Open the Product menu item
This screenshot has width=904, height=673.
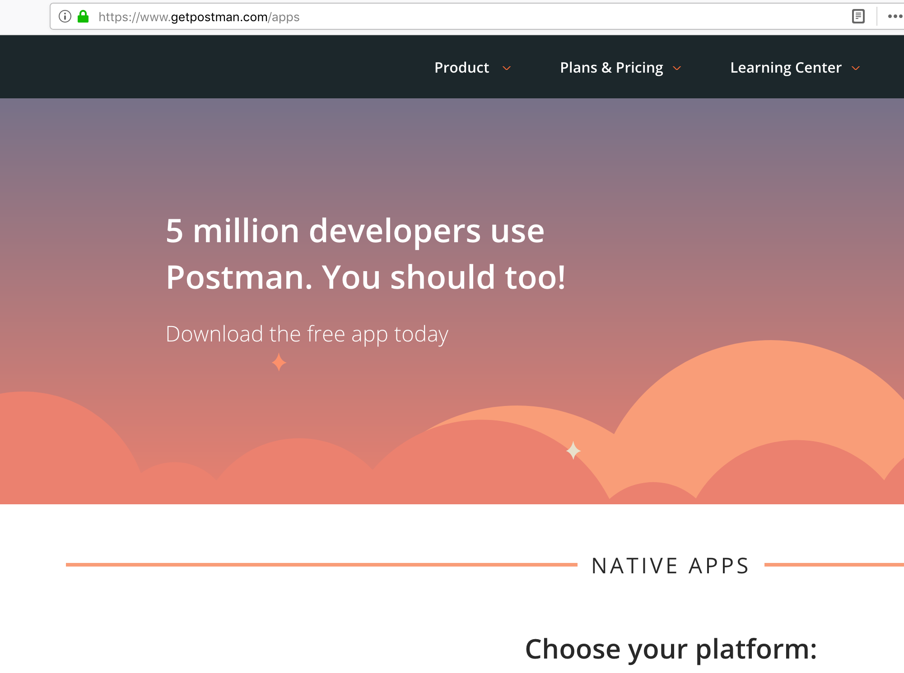(x=461, y=68)
